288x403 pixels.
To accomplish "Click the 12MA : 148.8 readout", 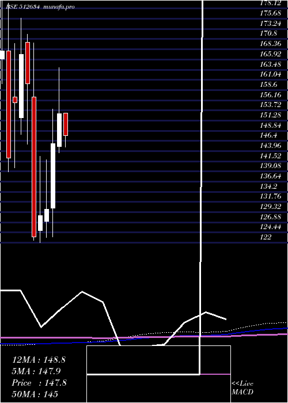I will [x=39, y=360].
